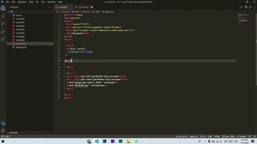
Task: Open the notifications bell in status bar
Action: (254, 136)
